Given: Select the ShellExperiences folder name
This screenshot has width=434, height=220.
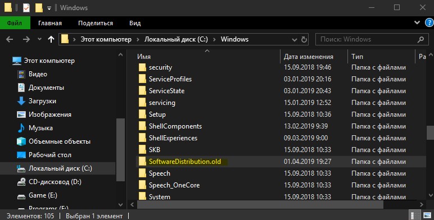Looking at the screenshot, I should point(173,138).
